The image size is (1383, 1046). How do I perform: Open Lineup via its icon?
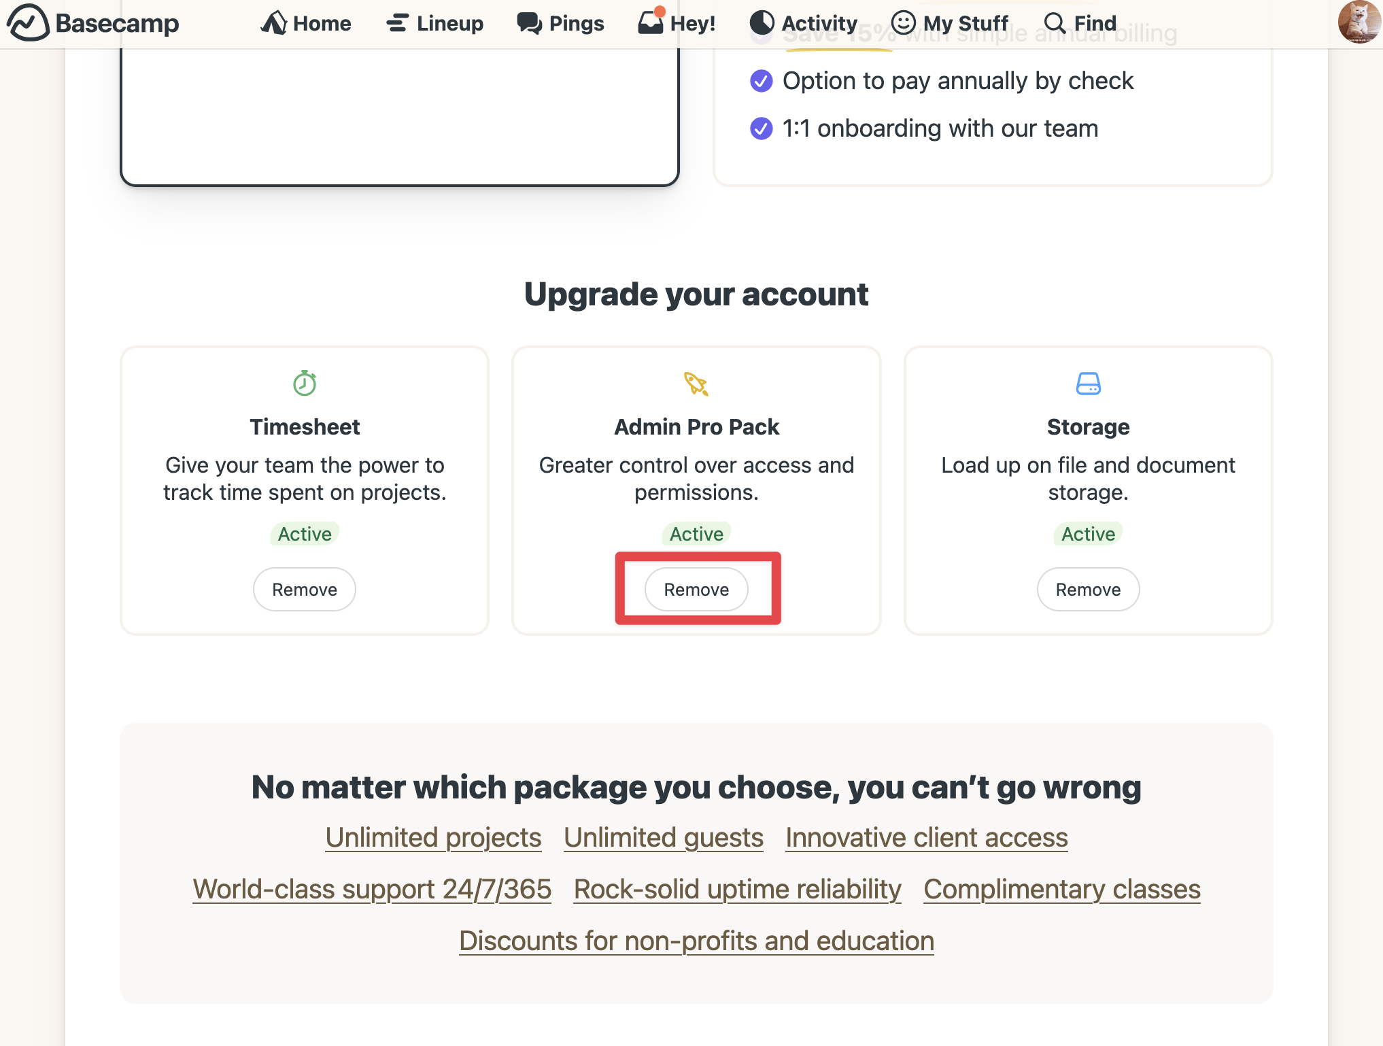click(396, 22)
